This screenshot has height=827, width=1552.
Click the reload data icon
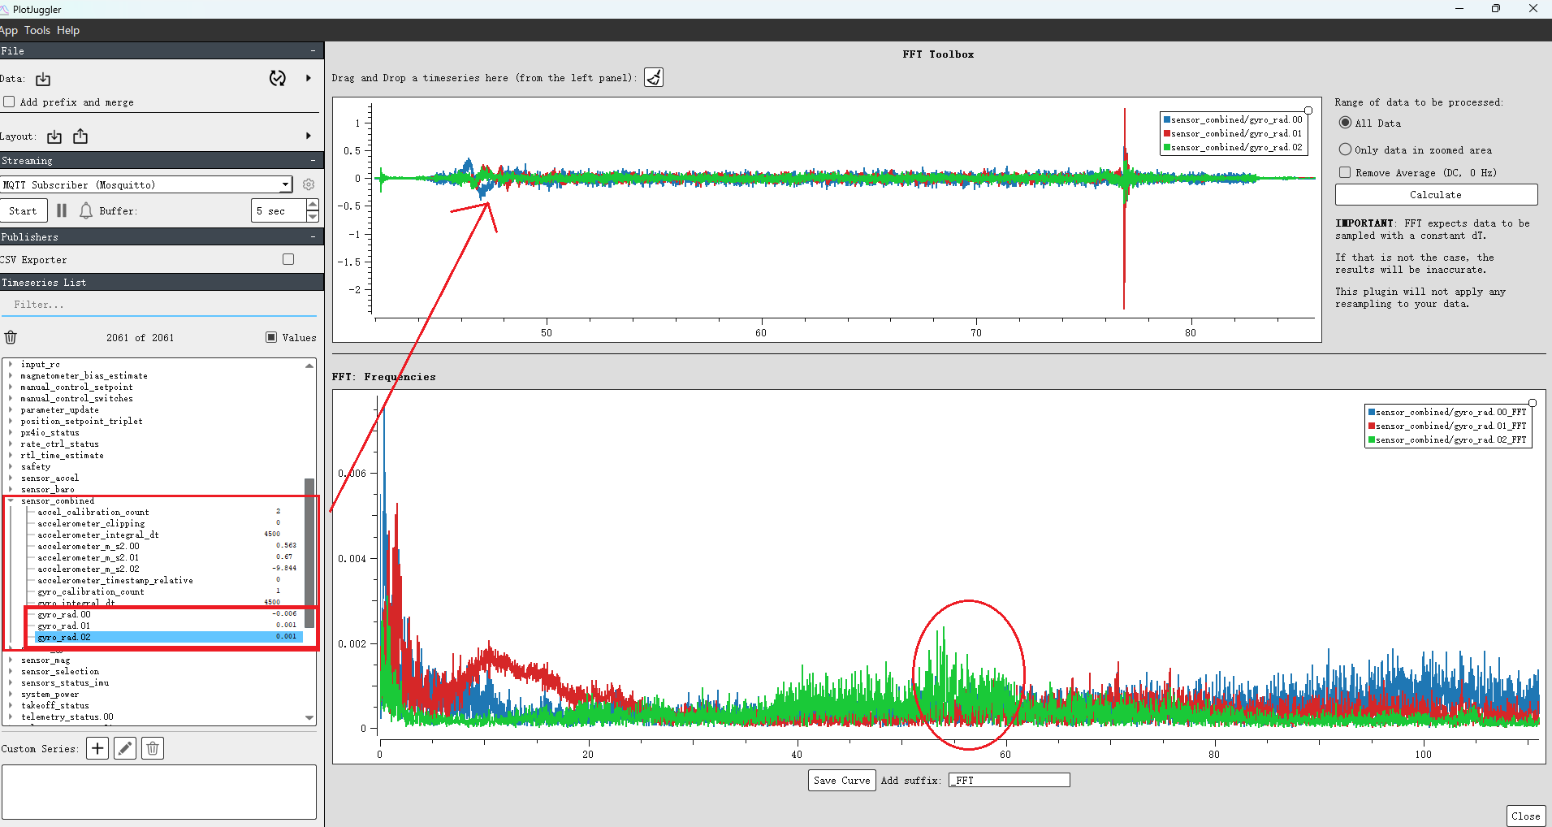coord(278,78)
